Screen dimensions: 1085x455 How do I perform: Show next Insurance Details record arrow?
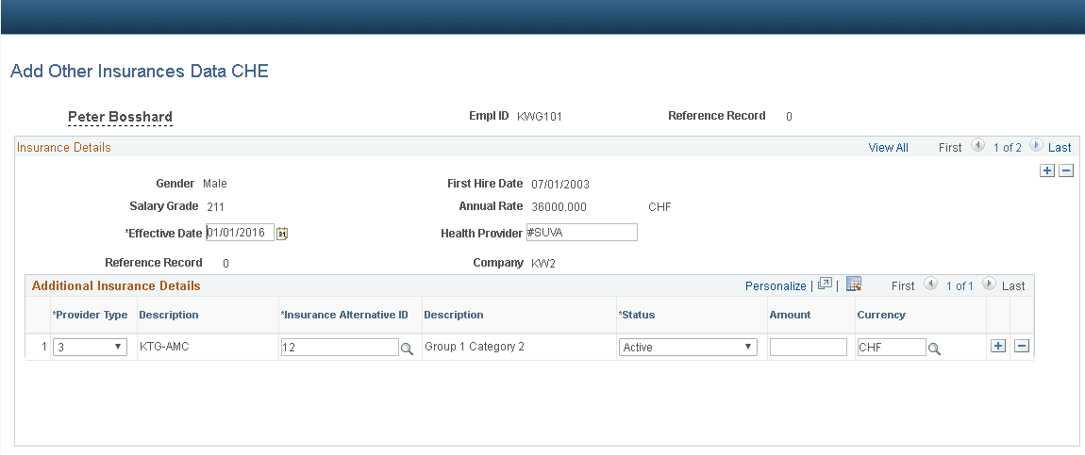pos(1036,146)
